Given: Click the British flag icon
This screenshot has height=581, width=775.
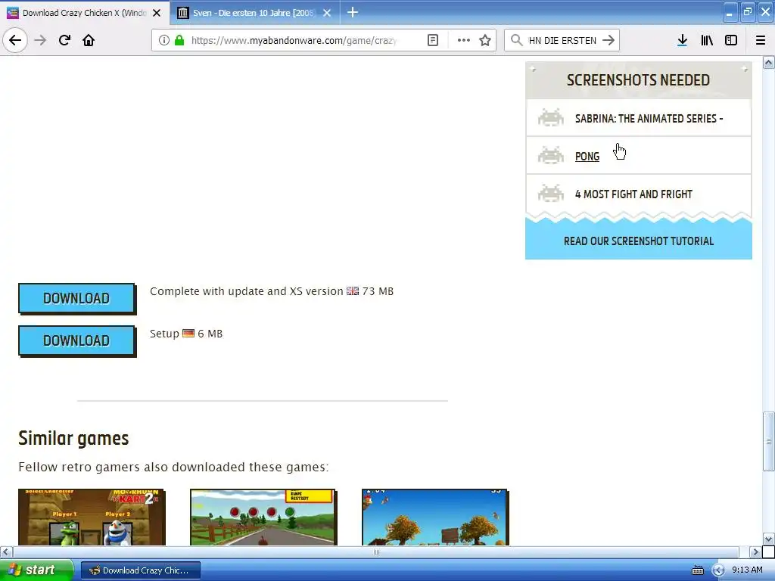Looking at the screenshot, I should [x=353, y=291].
